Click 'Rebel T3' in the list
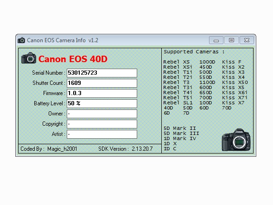273x205 pixels. click(x=177, y=83)
